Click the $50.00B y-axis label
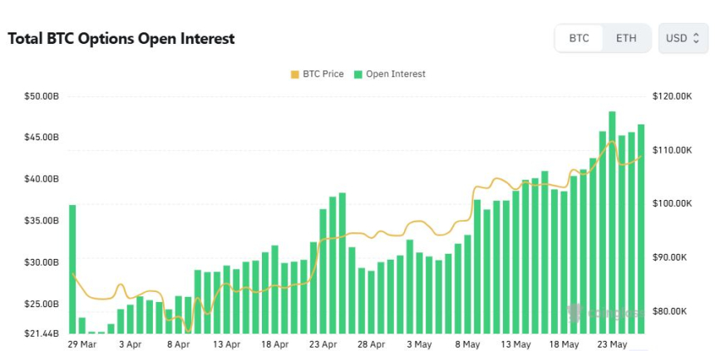The width and height of the screenshot is (715, 351). (x=42, y=96)
